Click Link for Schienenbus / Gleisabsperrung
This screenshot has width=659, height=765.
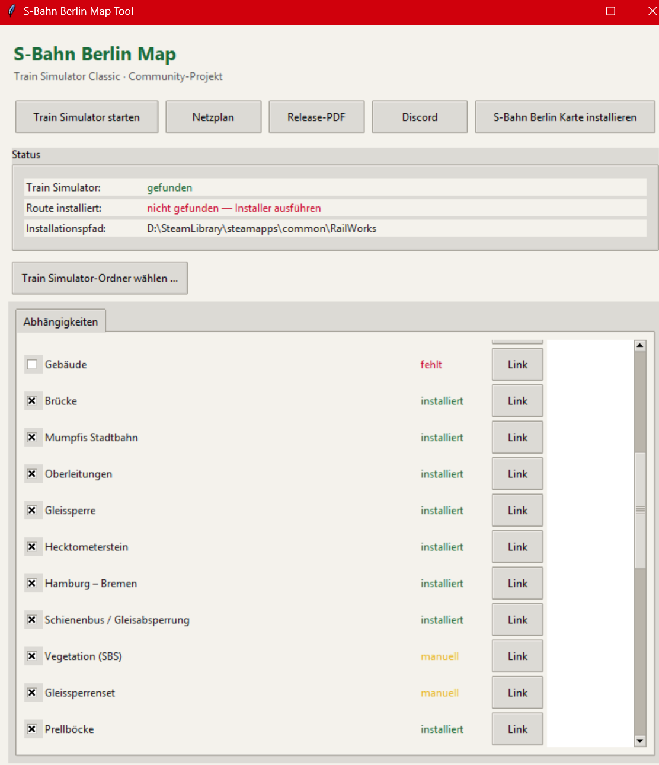pyautogui.click(x=517, y=620)
